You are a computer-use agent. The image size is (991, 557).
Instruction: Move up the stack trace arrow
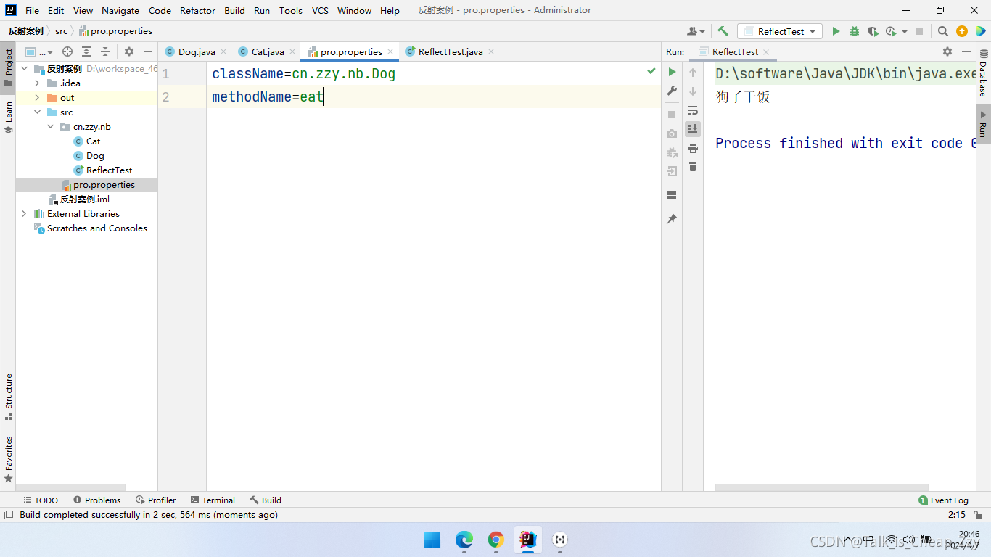pyautogui.click(x=693, y=73)
